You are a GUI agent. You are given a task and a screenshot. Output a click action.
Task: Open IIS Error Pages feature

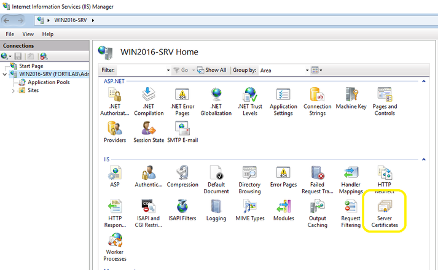283,177
